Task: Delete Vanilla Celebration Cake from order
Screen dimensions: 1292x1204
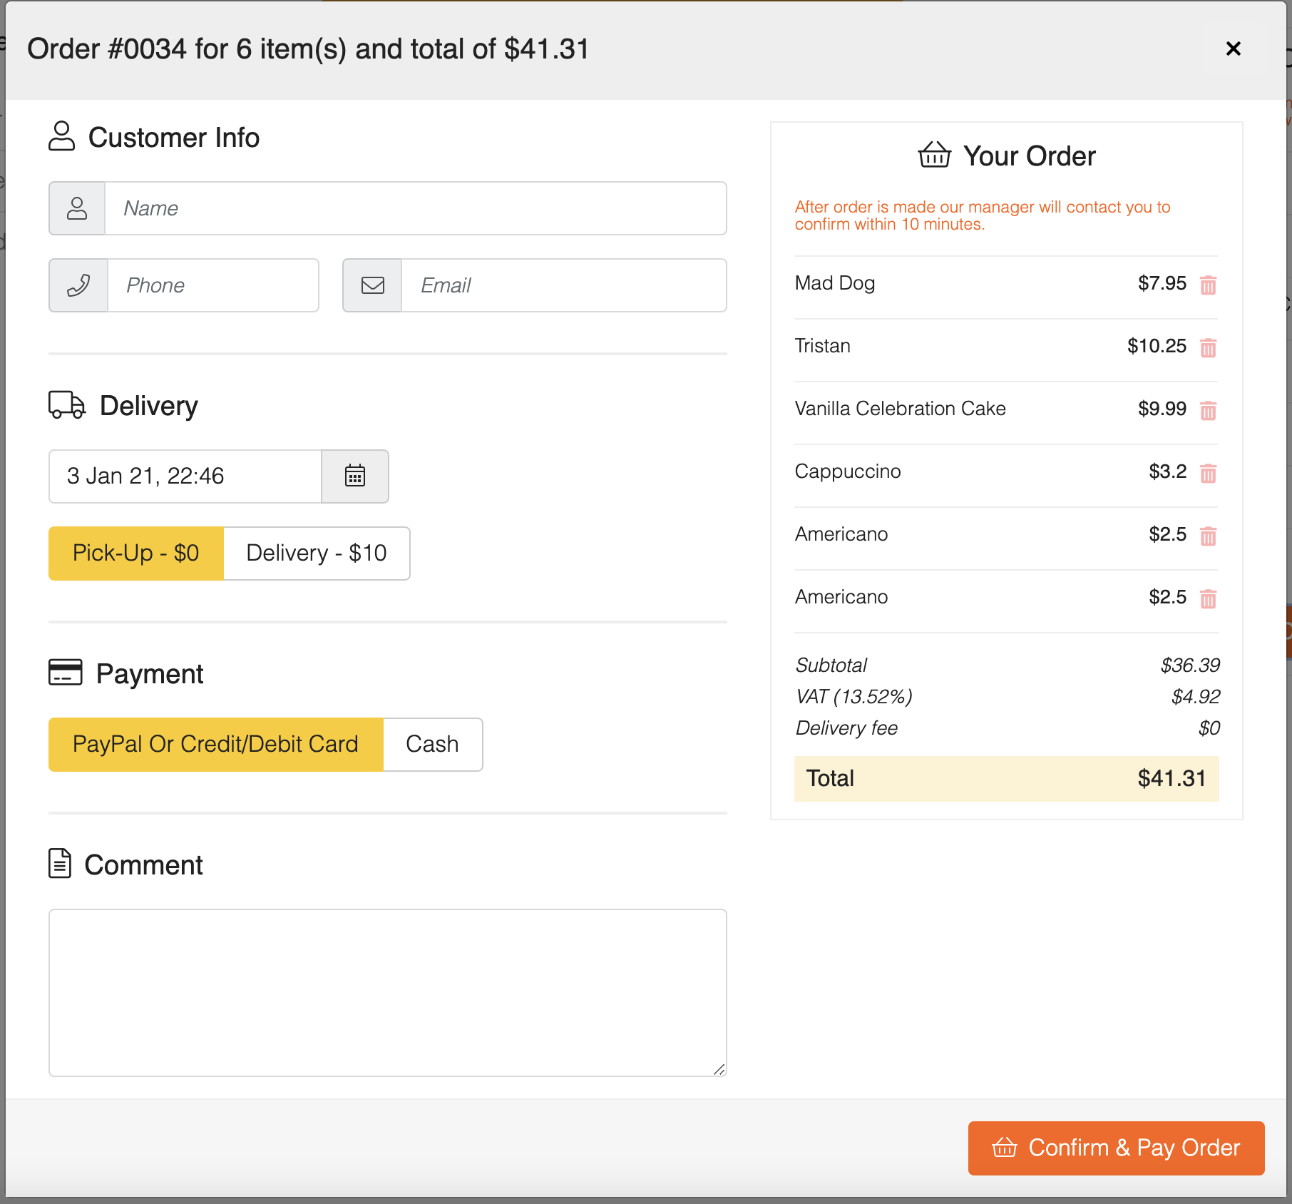Action: point(1208,410)
